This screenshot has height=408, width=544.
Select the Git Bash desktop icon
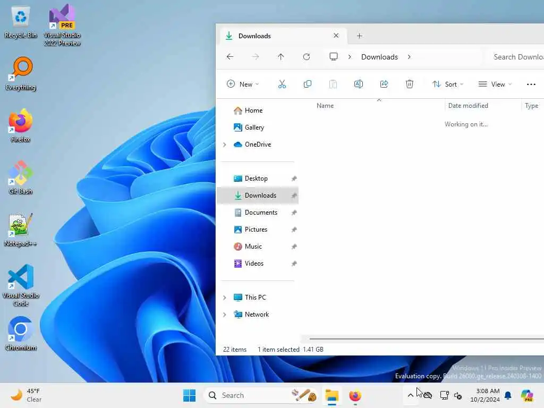pos(21,177)
